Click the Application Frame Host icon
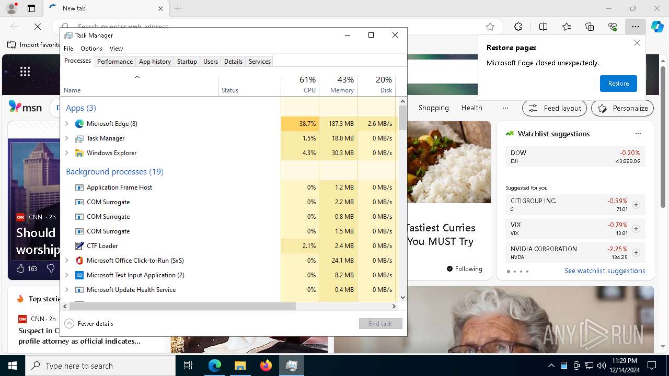This screenshot has height=376, width=669. [79, 187]
